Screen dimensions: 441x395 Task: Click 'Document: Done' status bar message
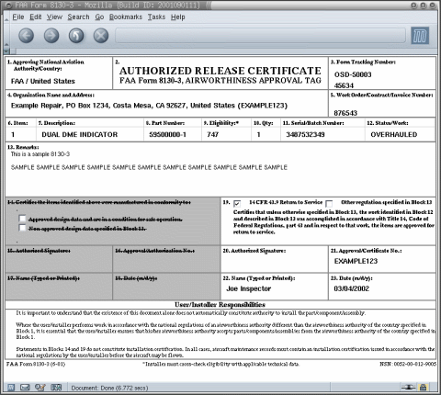coord(109,388)
